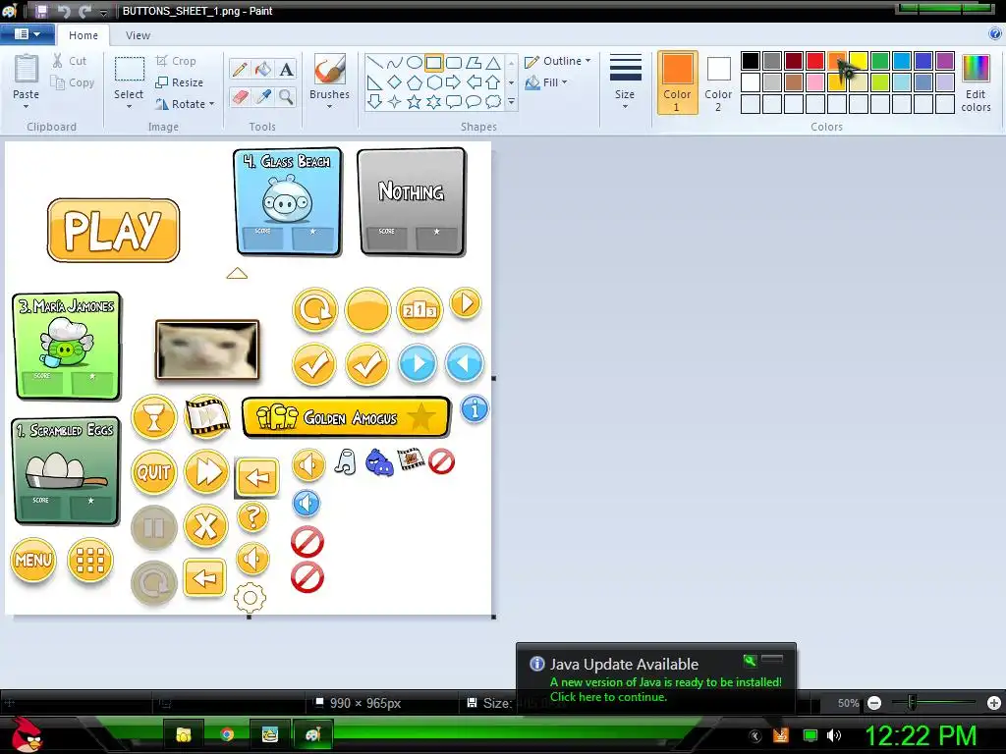Click the zoom slider handle
Screen dimensions: 1006x754
pyautogui.click(x=912, y=703)
